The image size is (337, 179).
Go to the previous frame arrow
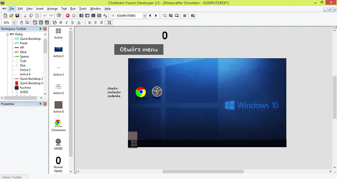[x=150, y=15]
